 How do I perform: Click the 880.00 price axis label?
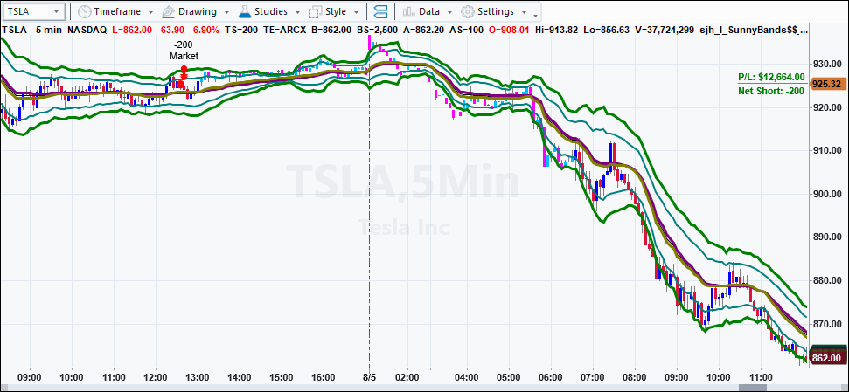(x=827, y=280)
